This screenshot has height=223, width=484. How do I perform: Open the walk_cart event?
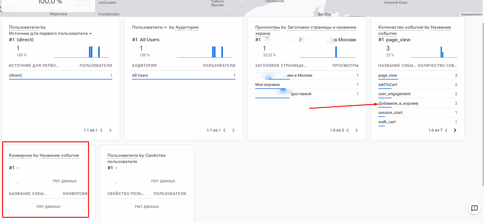387,122
